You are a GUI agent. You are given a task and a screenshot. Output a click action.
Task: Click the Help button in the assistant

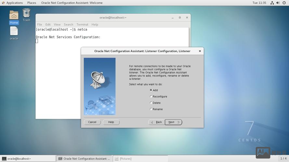[x=111, y=122]
